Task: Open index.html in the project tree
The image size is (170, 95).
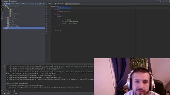Action: click(x=11, y=22)
